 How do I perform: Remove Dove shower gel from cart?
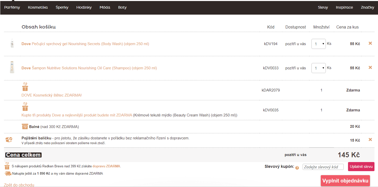[x=370, y=43]
